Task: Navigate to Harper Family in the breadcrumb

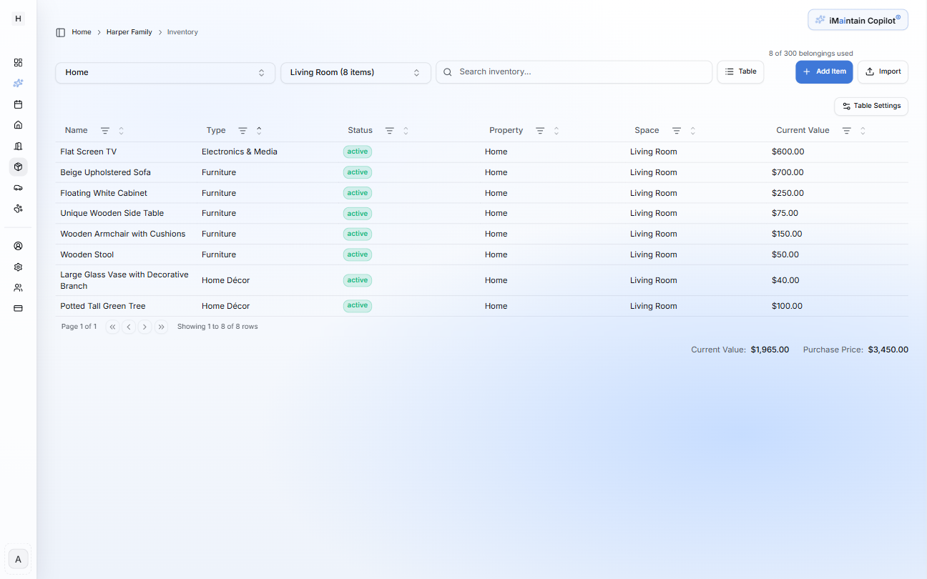Action: pyautogui.click(x=129, y=31)
